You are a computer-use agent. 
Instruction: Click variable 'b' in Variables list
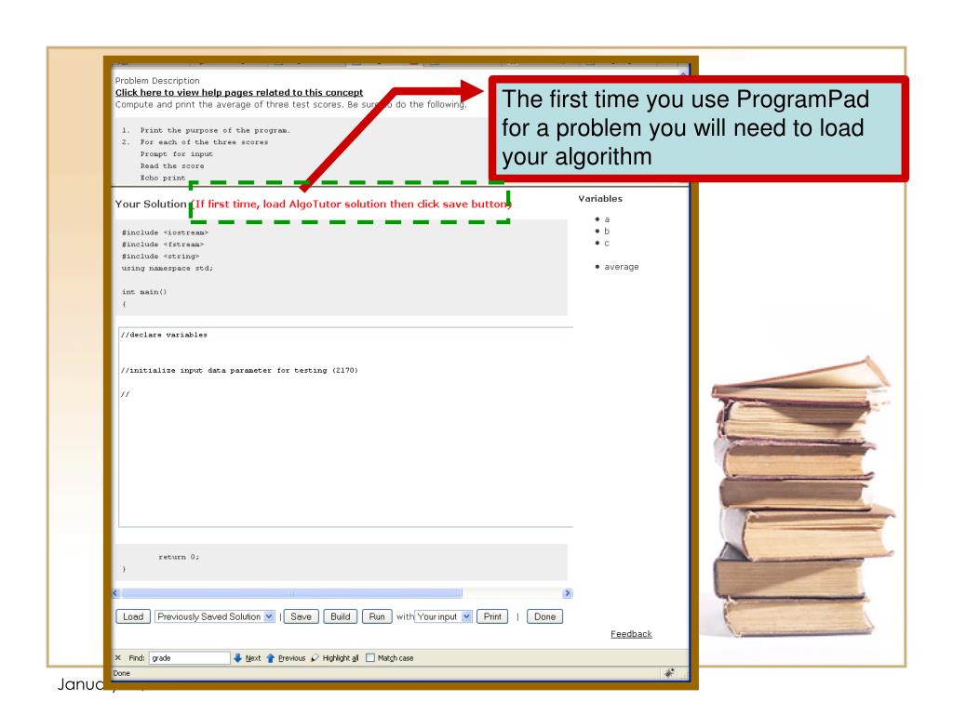click(607, 231)
